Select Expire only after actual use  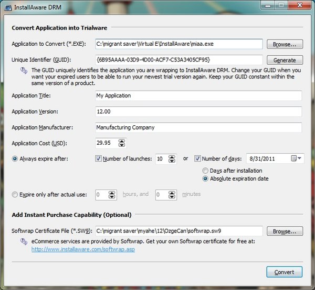tap(15, 195)
